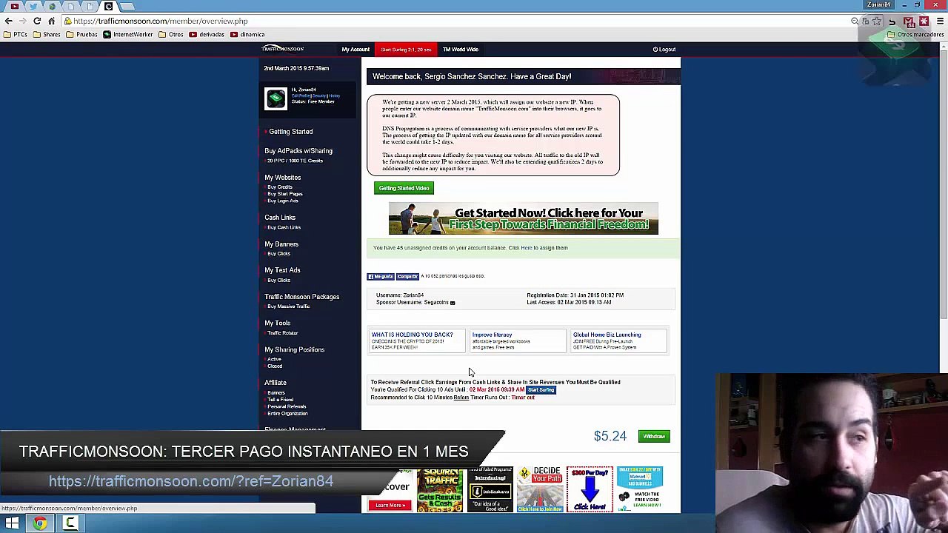Click the Facebook Me gusta button
948x533 pixels.
(381, 277)
